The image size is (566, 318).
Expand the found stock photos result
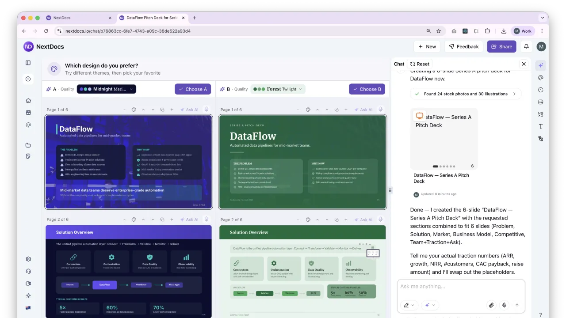pos(466,94)
